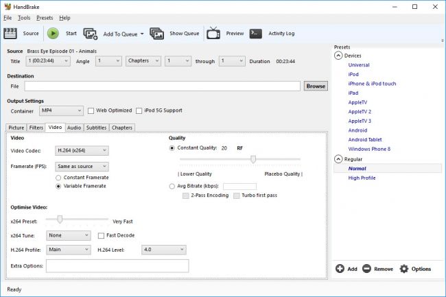Click the Add To Queue icon
446x297 pixels.
click(91, 33)
